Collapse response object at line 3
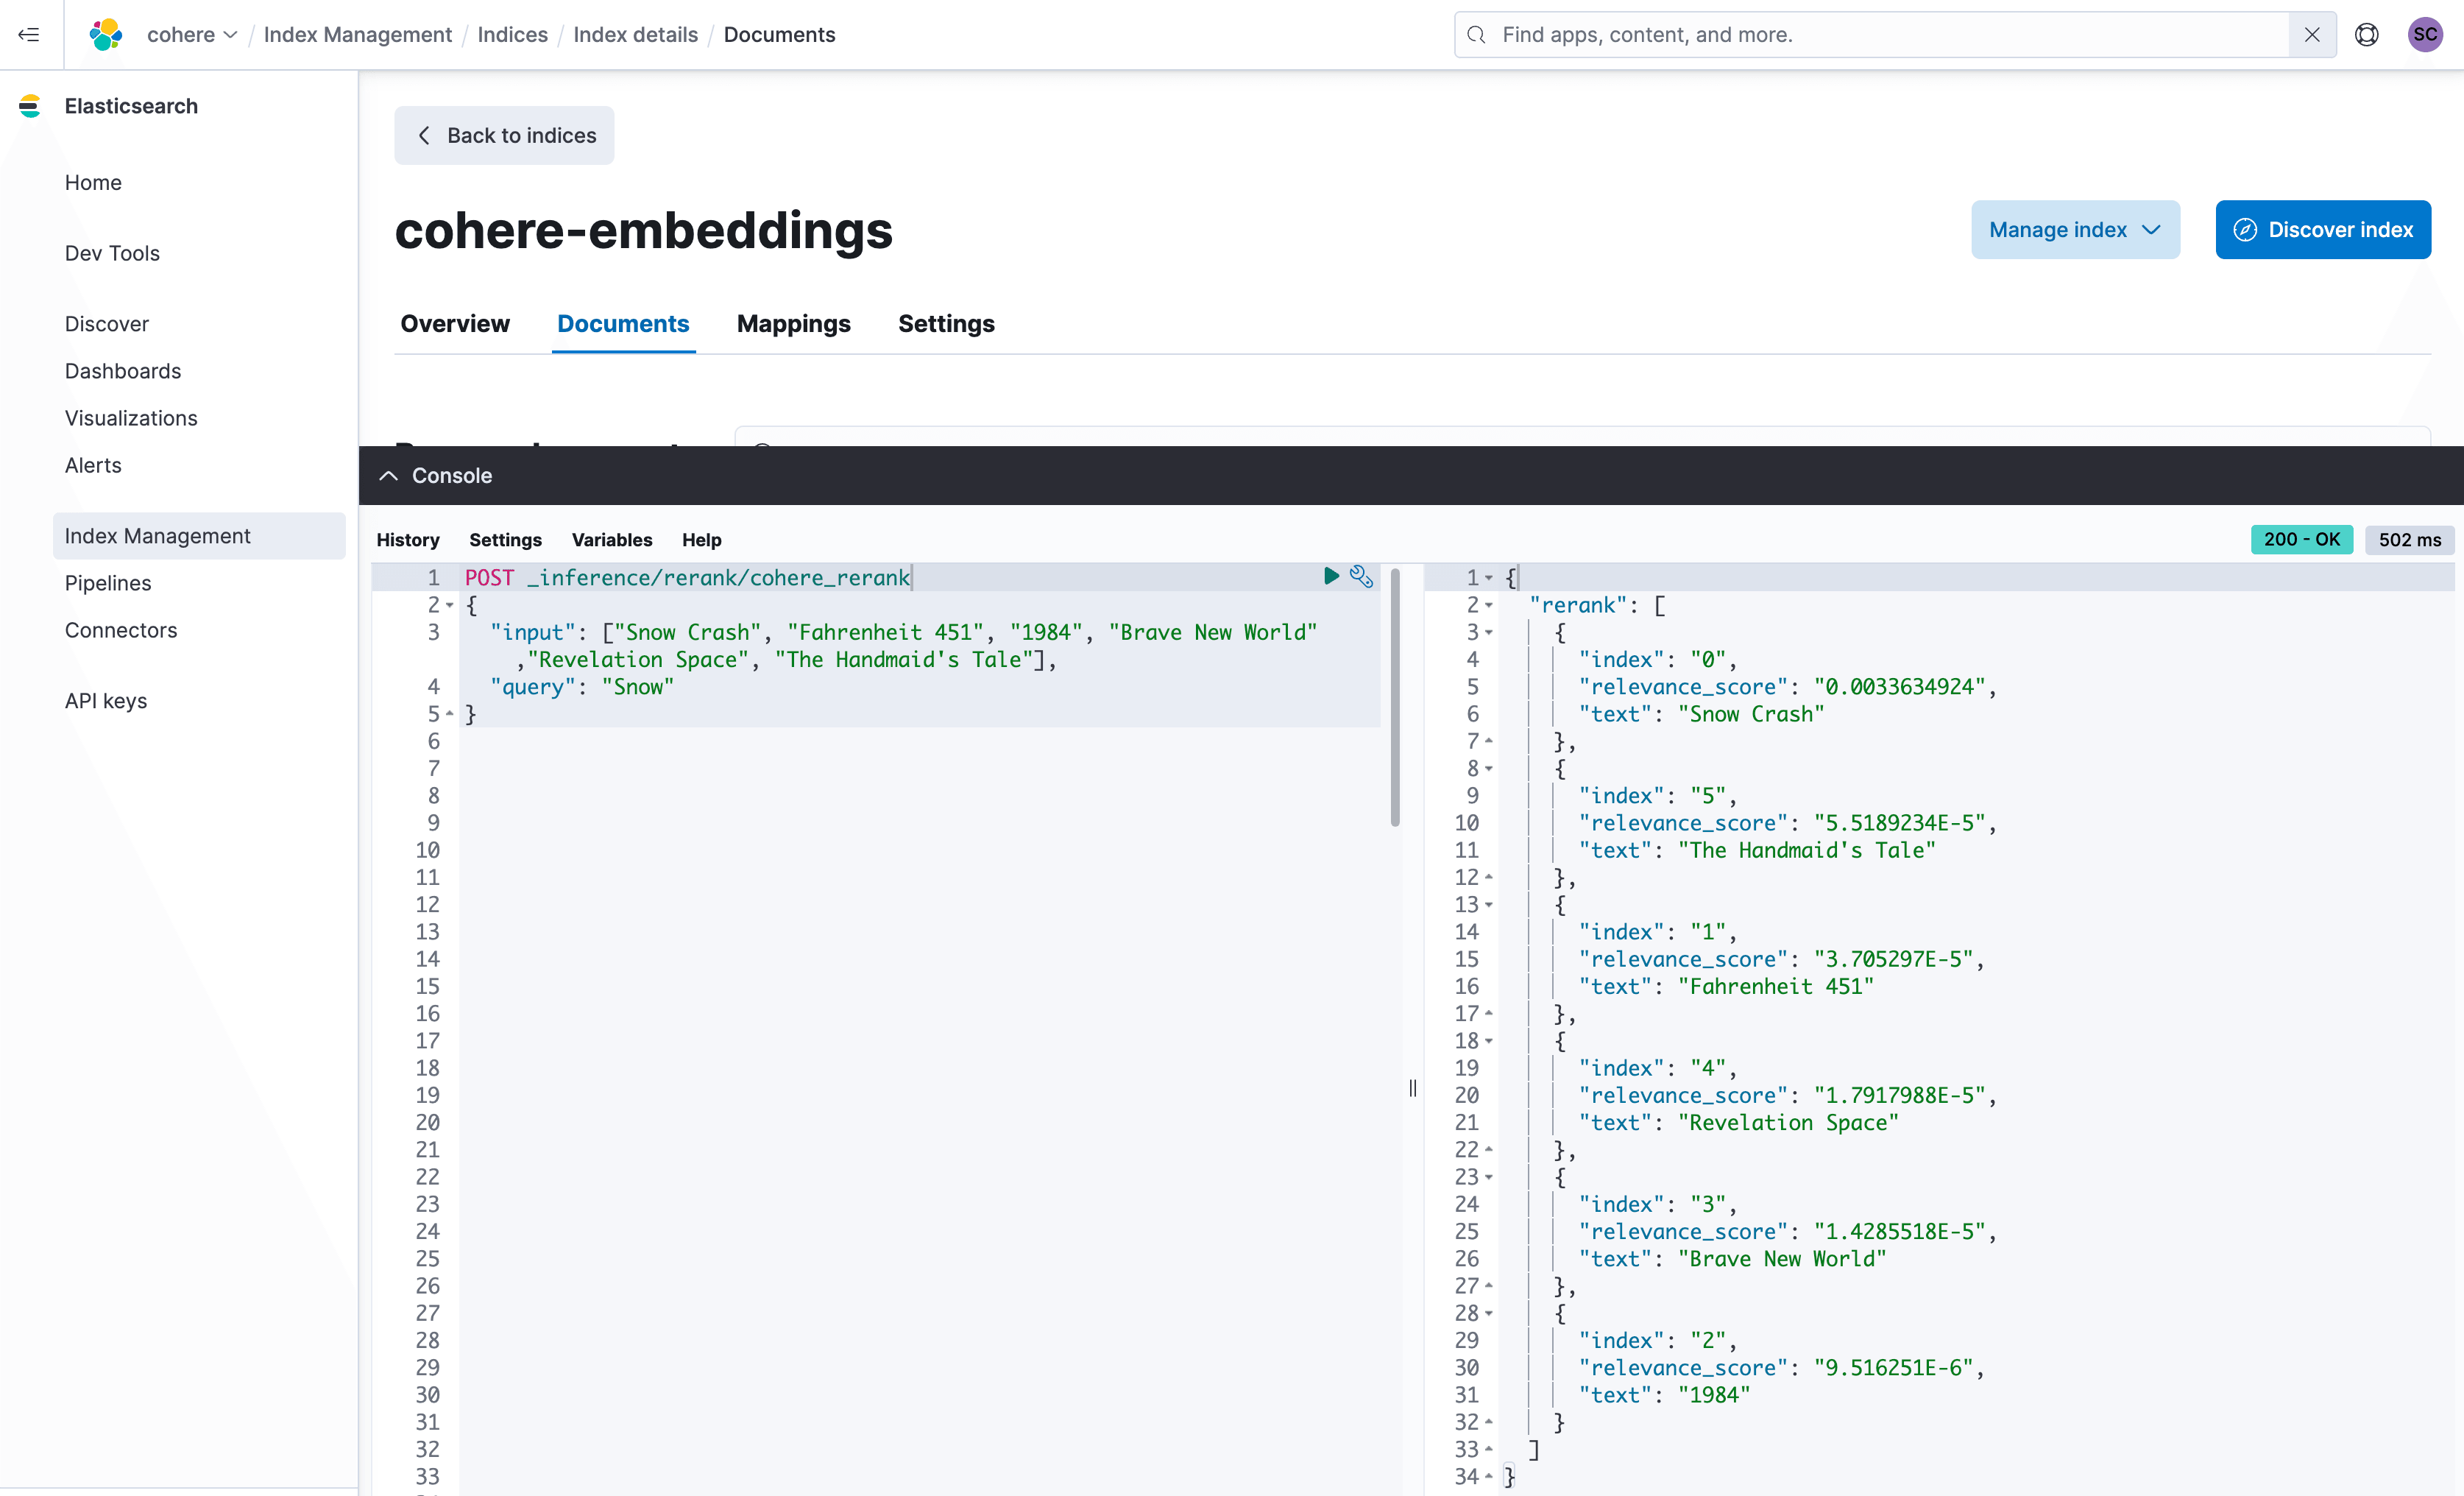The width and height of the screenshot is (2464, 1496). point(1489,632)
